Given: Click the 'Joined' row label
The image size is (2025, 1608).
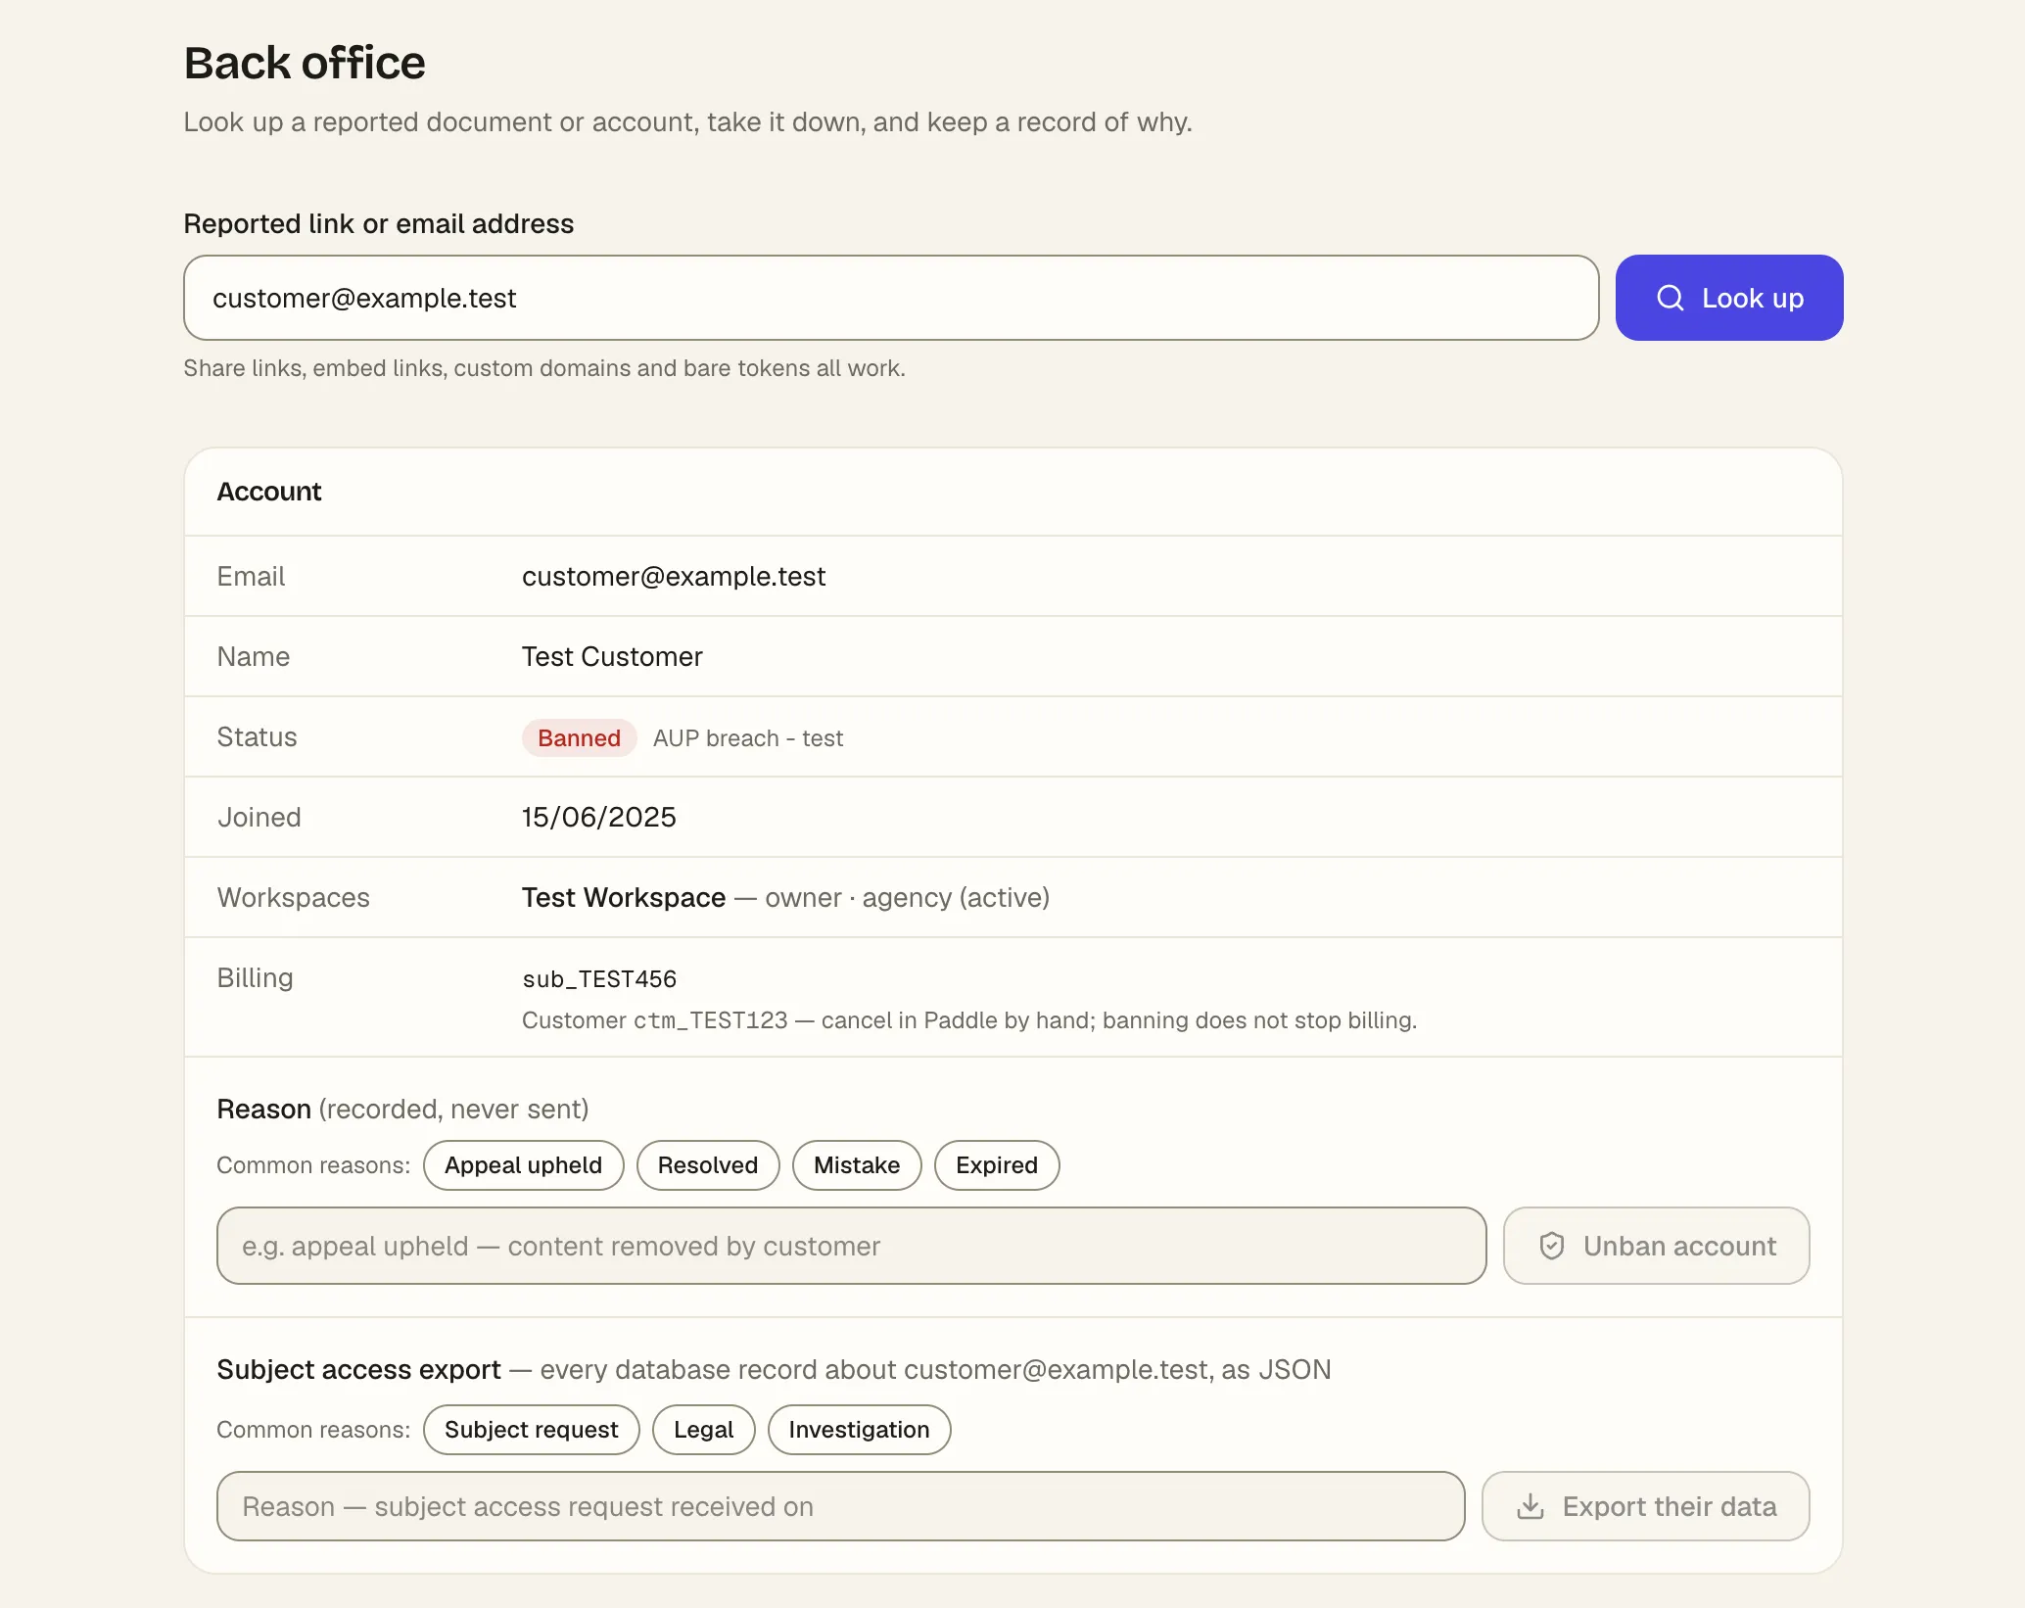Looking at the screenshot, I should point(259,817).
